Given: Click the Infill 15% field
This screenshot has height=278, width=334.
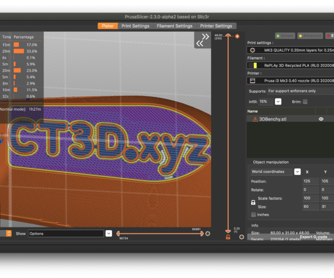Looking at the screenshot, I should [x=266, y=102].
